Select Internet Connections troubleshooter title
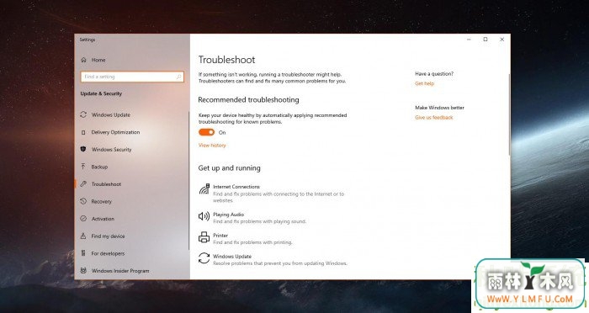Image resolution: width=589 pixels, height=313 pixels. tap(236, 187)
